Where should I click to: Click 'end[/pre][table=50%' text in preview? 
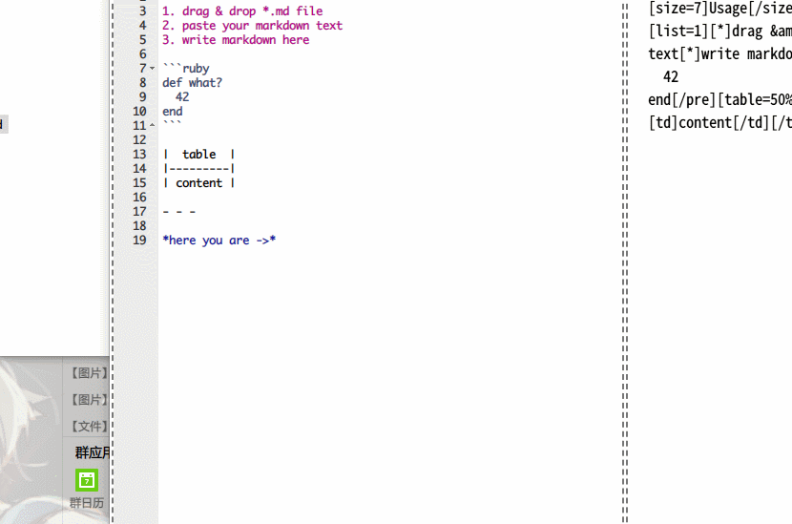tap(719, 99)
